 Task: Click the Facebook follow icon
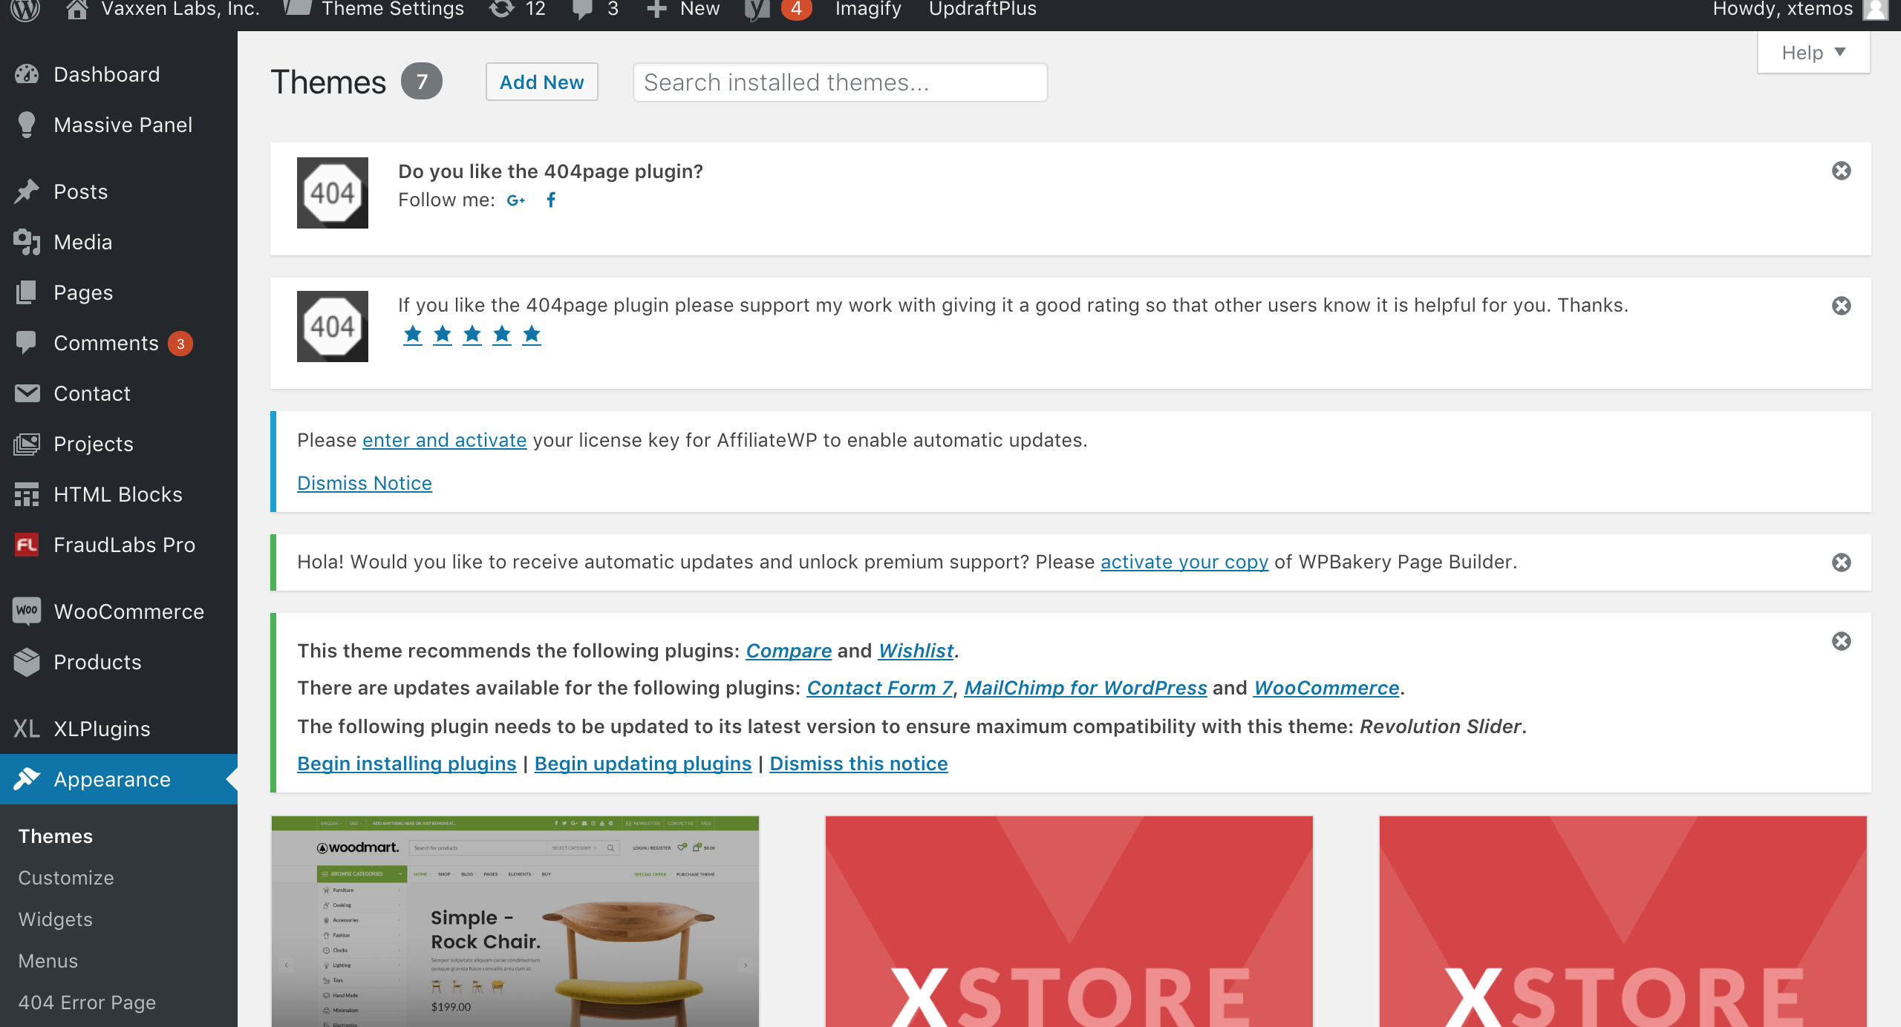point(551,200)
